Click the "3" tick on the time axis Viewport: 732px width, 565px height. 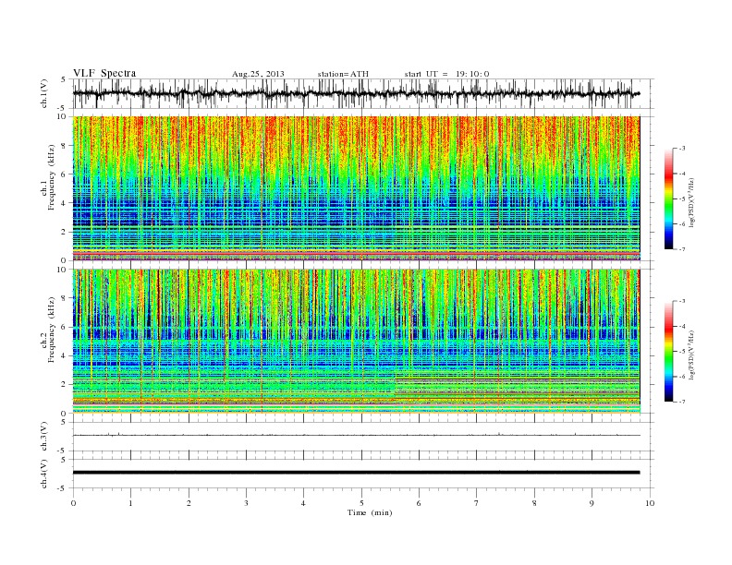(x=246, y=503)
